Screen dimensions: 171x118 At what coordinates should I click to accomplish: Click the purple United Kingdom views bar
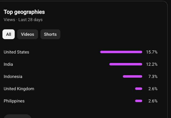139,89
